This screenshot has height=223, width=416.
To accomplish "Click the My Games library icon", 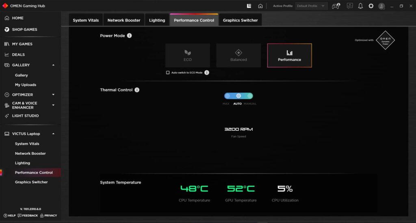I will point(7,44).
